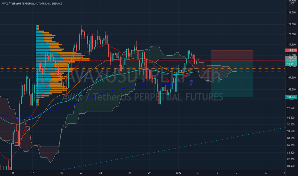Click the USDT currency label above the price axis
This screenshot has width=298, height=176.
(x=292, y=4)
